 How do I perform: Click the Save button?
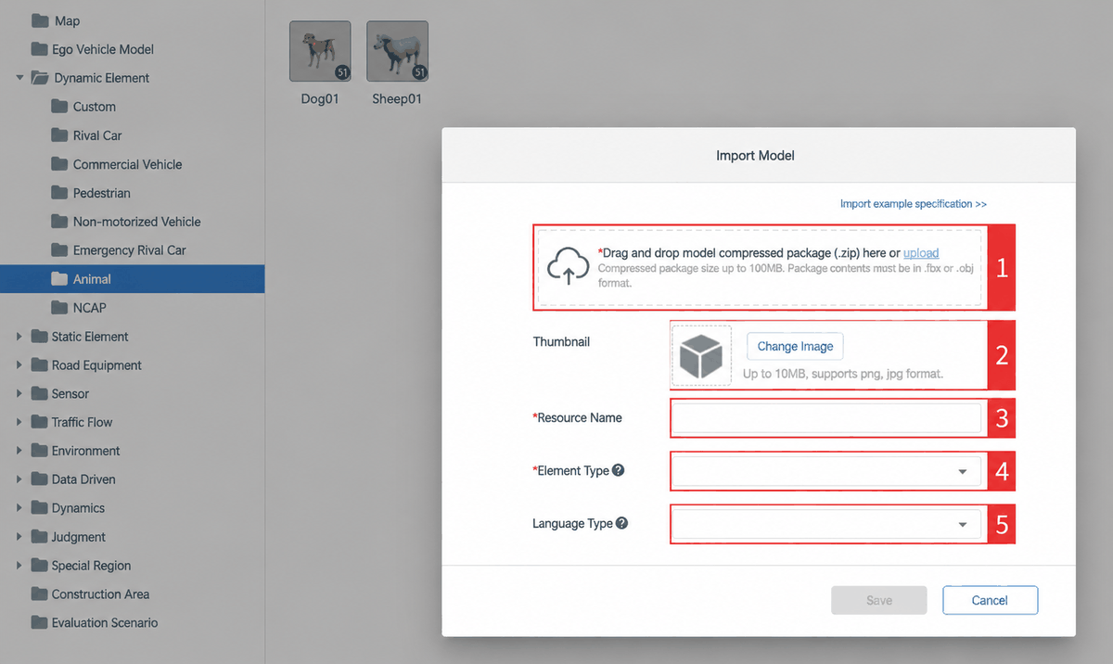(879, 600)
